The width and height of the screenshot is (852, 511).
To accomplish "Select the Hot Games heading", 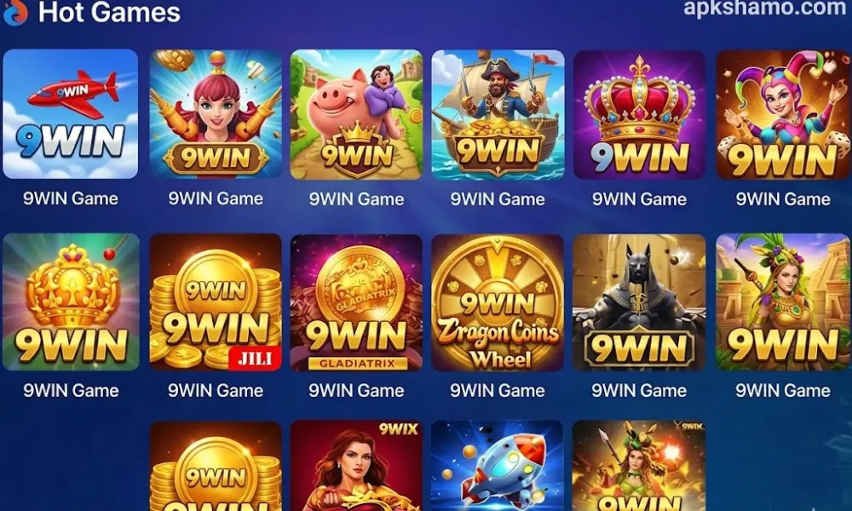I will [x=109, y=13].
